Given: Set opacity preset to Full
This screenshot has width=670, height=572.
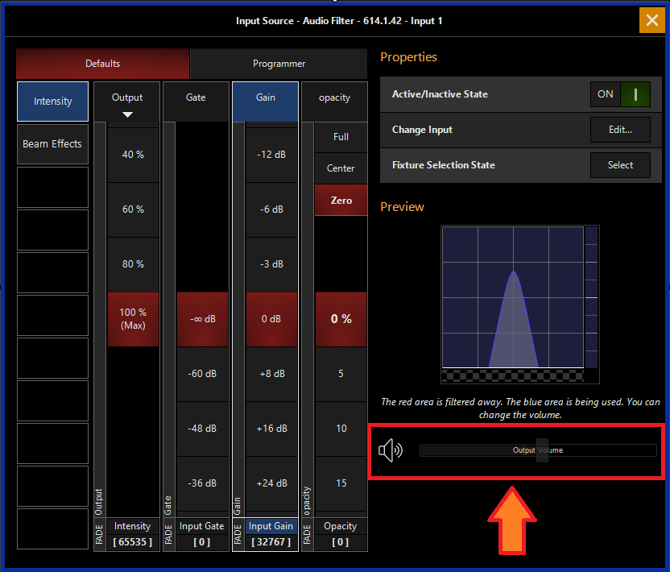Looking at the screenshot, I should coord(341,137).
